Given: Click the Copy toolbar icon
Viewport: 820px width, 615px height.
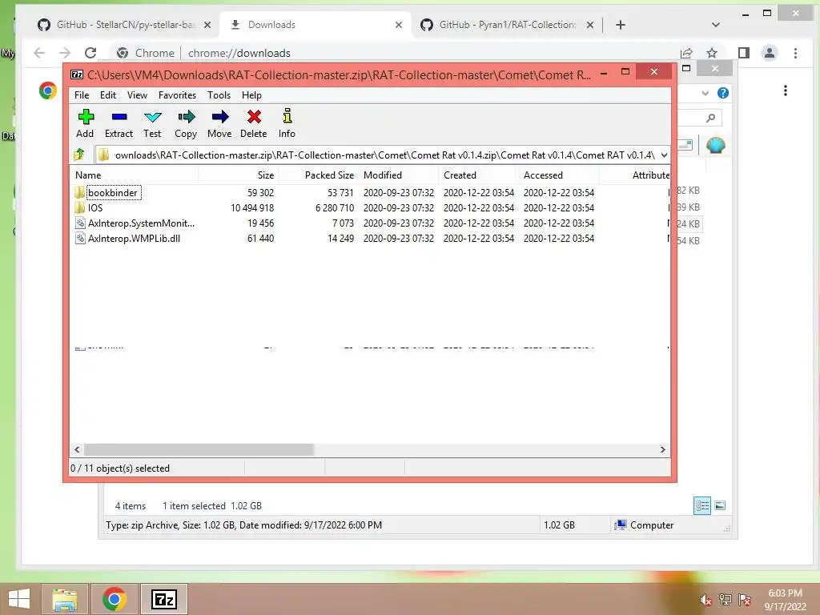Looking at the screenshot, I should click(x=186, y=123).
